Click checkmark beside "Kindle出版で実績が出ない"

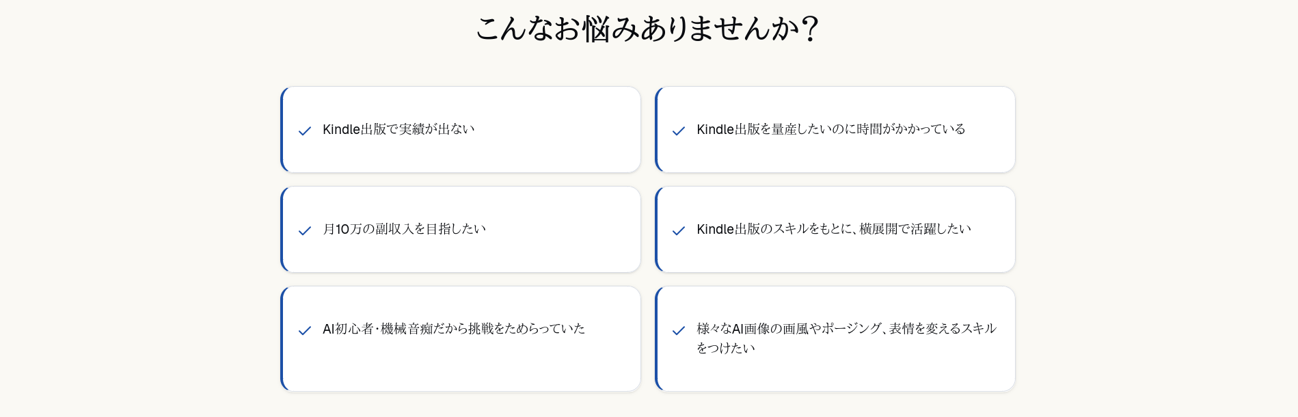coord(305,131)
